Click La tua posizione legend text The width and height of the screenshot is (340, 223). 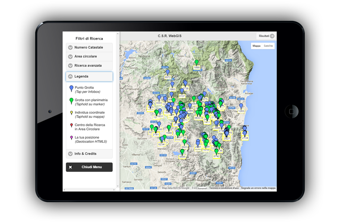[x=87, y=137]
